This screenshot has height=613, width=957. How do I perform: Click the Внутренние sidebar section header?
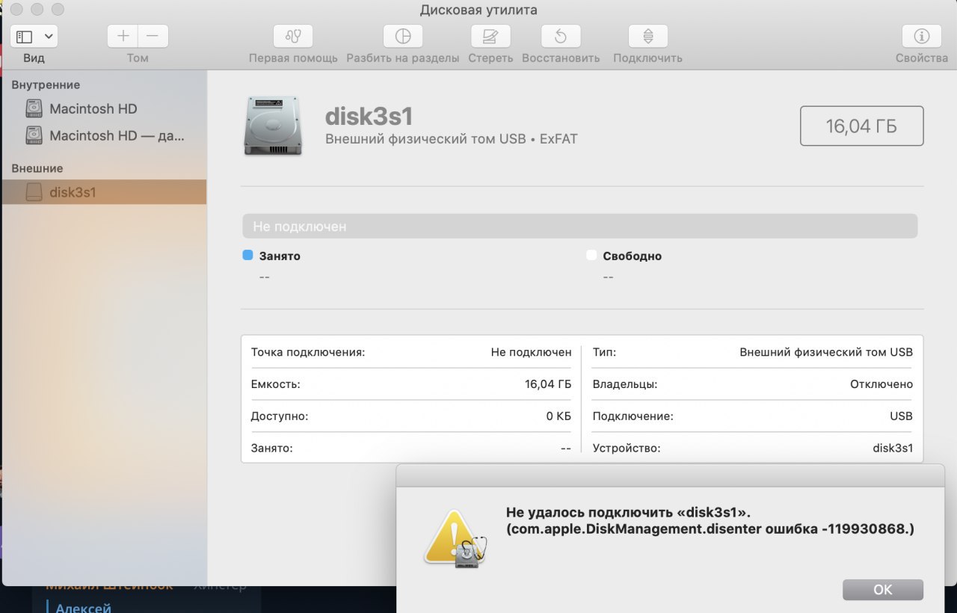(x=46, y=85)
